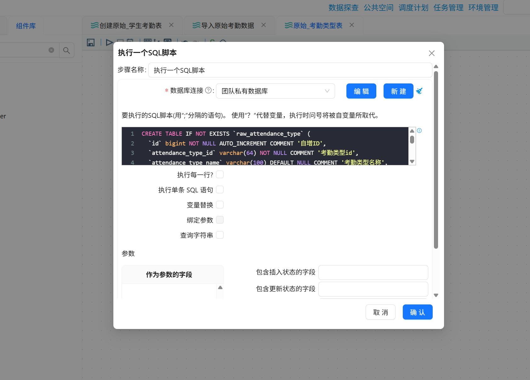Click the SQL editor scroll up arrow
Viewport: 530px width, 380px height.
(x=412, y=131)
